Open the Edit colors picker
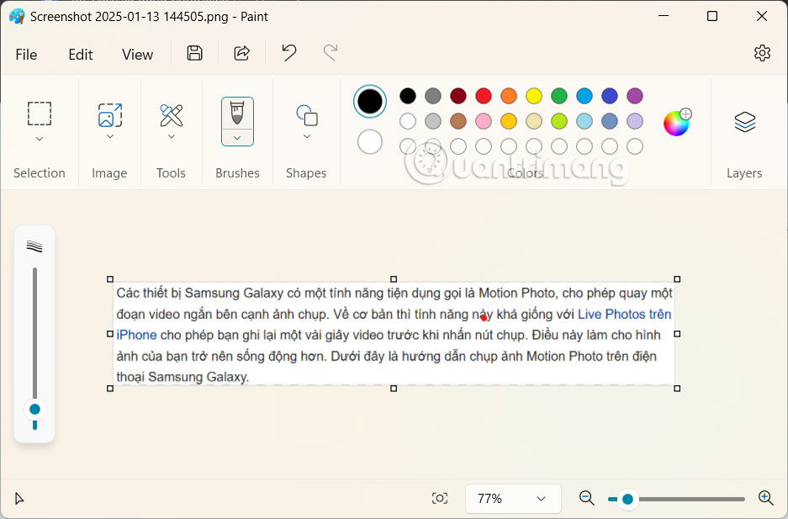 click(675, 122)
